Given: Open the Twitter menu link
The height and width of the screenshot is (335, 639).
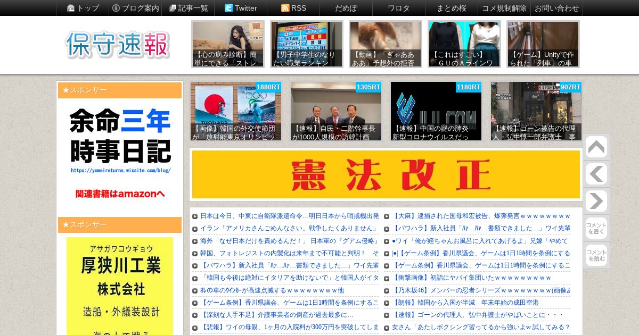Looking at the screenshot, I should [241, 8].
